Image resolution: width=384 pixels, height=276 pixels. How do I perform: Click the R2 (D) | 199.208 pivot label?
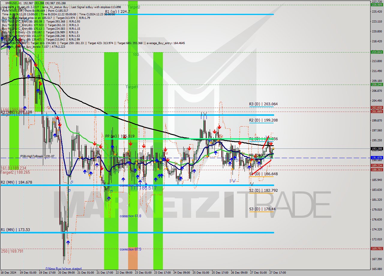coord(263,120)
